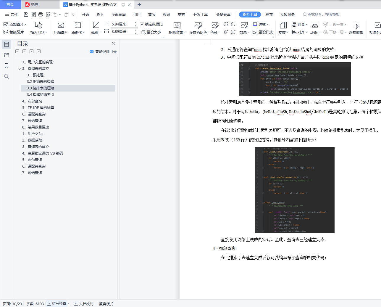Click the command search box 查找命令、搜索模板
Viewport: 381px width, 307px height.
(321, 15)
